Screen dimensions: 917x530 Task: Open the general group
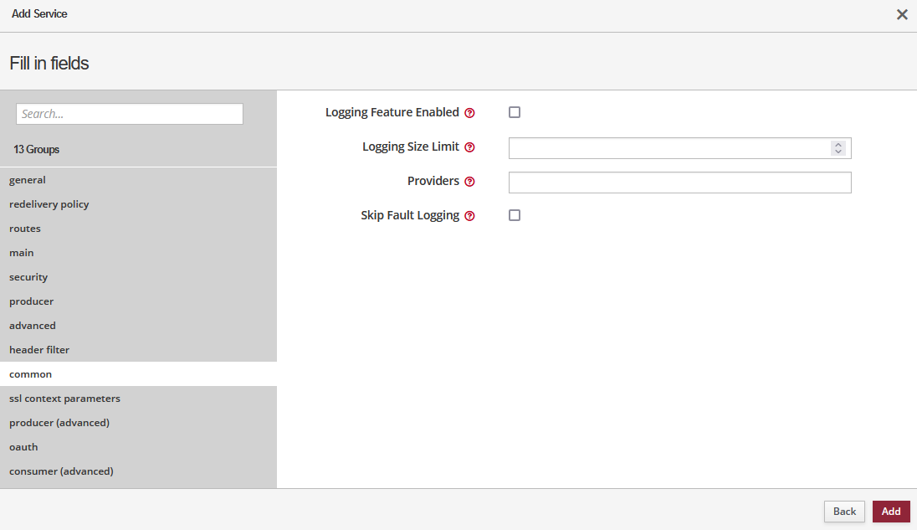tap(28, 180)
